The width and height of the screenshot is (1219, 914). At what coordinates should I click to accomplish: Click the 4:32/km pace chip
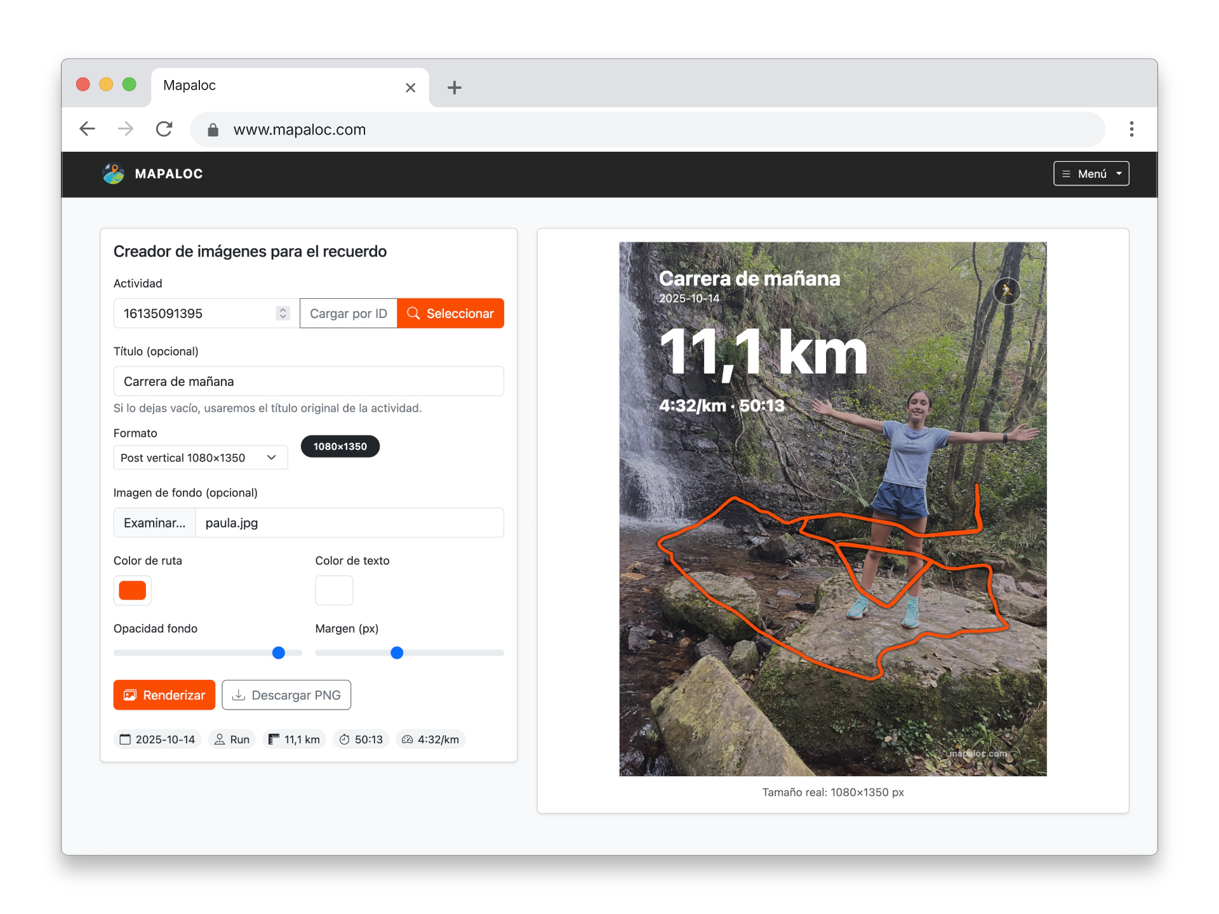click(x=430, y=739)
